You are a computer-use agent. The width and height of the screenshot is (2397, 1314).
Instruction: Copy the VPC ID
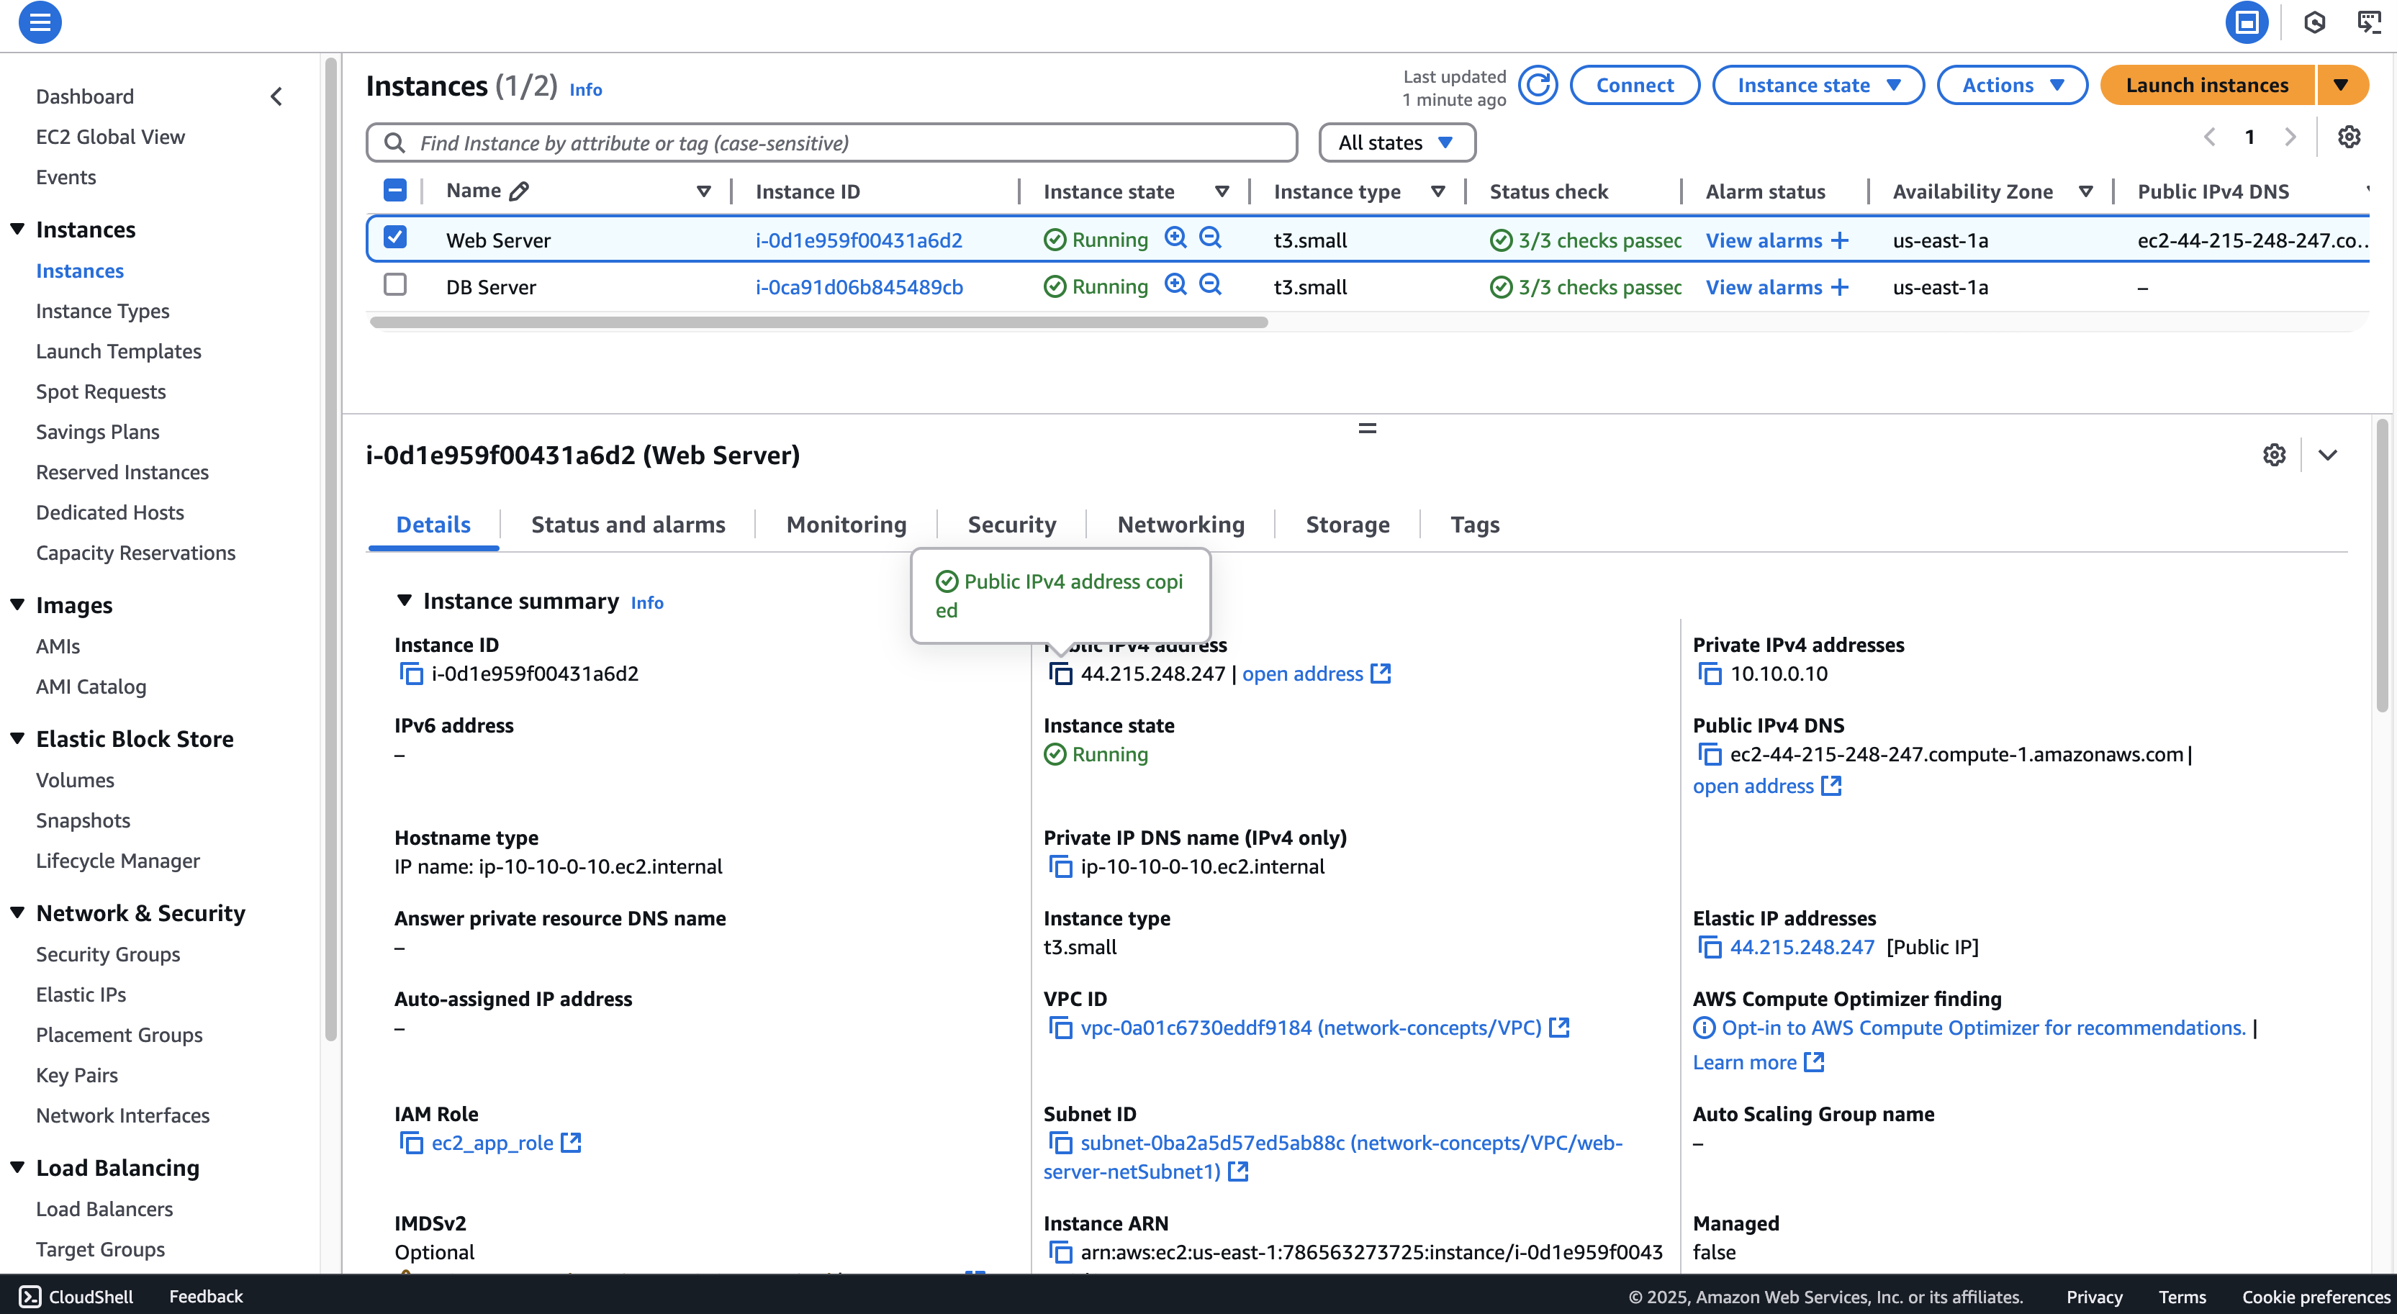click(x=1060, y=1028)
